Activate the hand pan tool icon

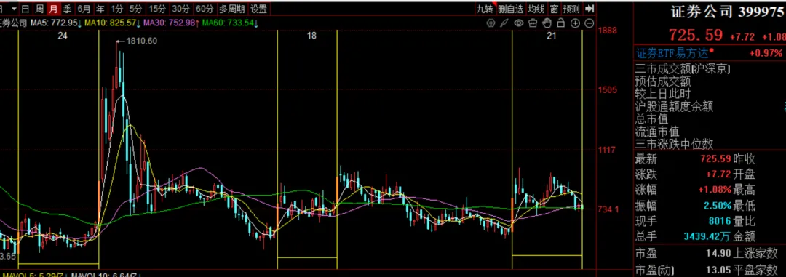coord(547,23)
